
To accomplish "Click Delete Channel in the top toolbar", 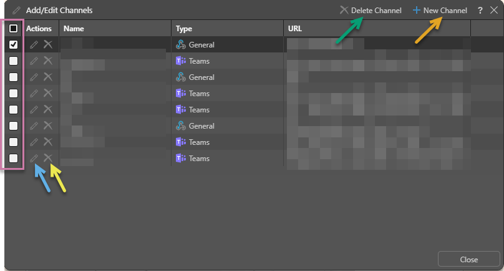I will 371,11.
